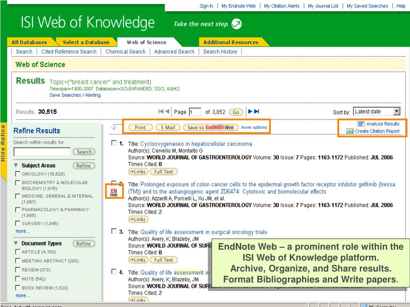Select result 1 checkbox for Cyclooxygenases
410x307 pixels.
114,143
